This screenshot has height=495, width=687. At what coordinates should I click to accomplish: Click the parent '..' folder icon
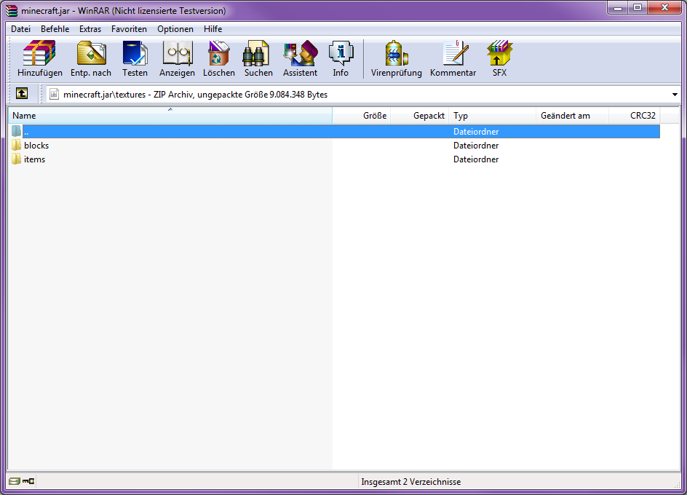pyautogui.click(x=17, y=131)
